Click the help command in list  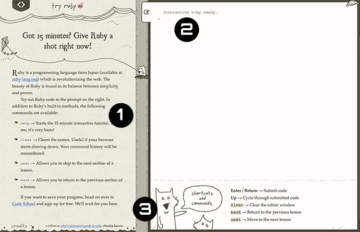tap(25, 123)
